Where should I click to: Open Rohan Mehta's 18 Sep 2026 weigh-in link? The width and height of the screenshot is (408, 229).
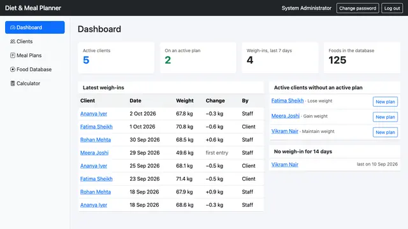(x=96, y=192)
